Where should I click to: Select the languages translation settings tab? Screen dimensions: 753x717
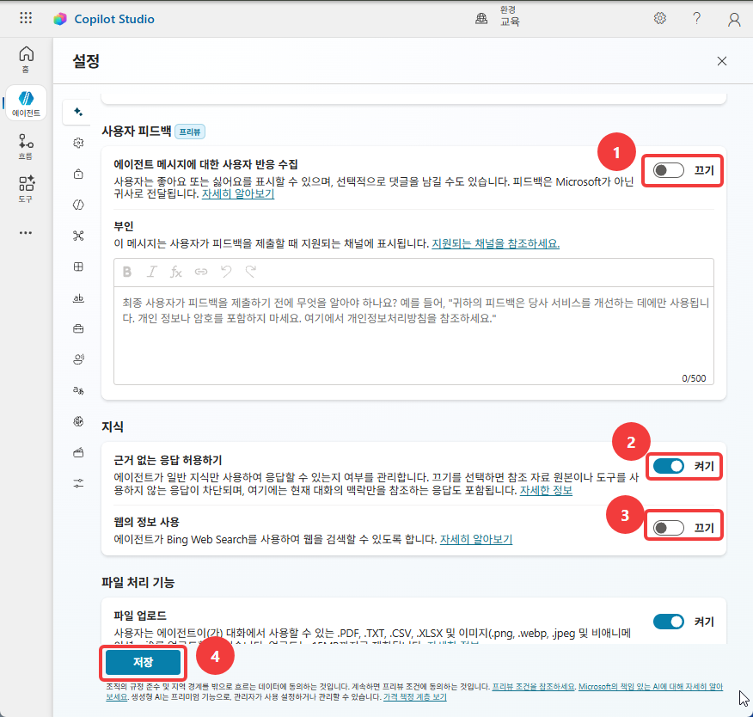click(78, 390)
